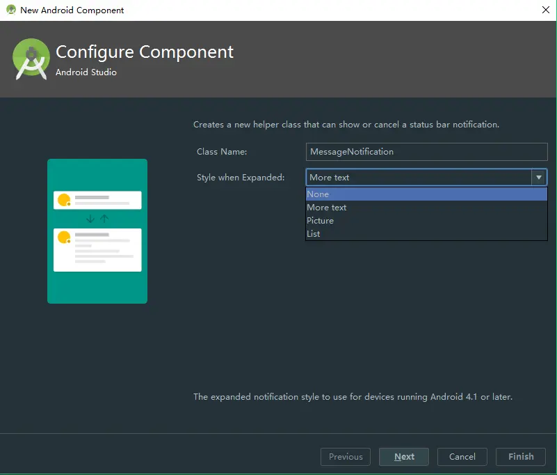This screenshot has height=475, width=557.
Task: Click Finish to create the component
Action: click(521, 456)
